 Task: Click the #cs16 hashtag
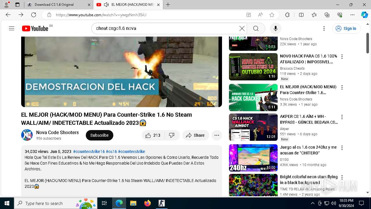(111, 152)
